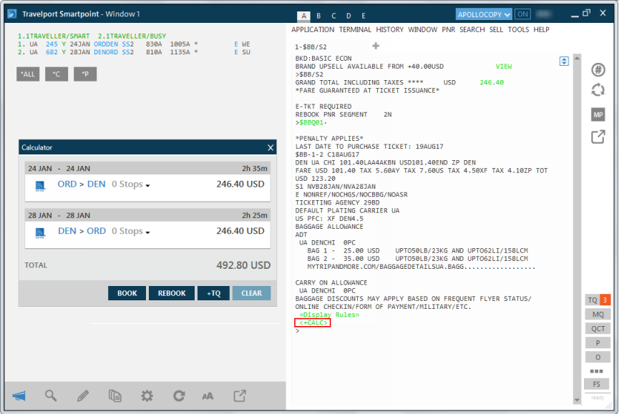Click the pencil edit icon
Viewport: 619px width, 414px height.
tap(83, 395)
